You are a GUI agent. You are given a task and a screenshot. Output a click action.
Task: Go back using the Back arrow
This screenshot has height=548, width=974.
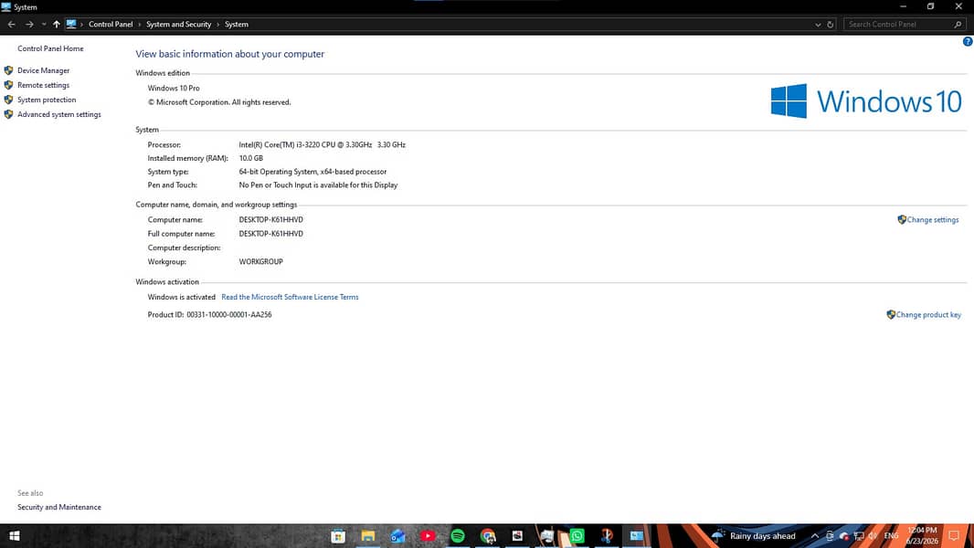coord(11,25)
